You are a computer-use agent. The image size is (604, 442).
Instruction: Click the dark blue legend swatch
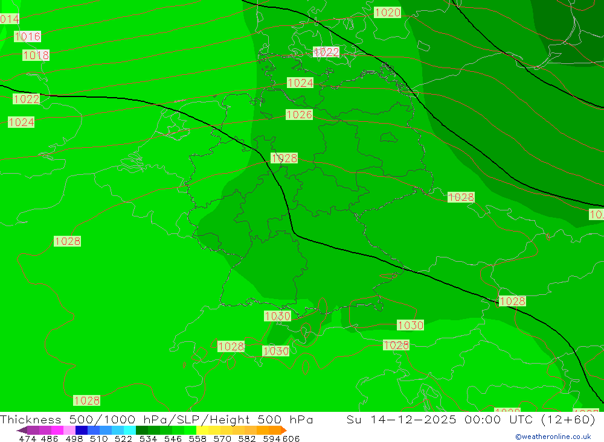coord(82,430)
